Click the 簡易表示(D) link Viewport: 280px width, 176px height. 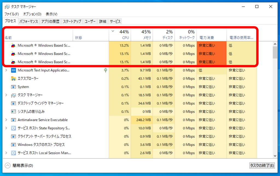[23, 165]
